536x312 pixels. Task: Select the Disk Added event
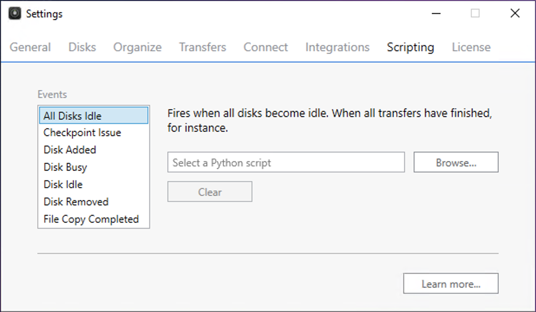[70, 150]
